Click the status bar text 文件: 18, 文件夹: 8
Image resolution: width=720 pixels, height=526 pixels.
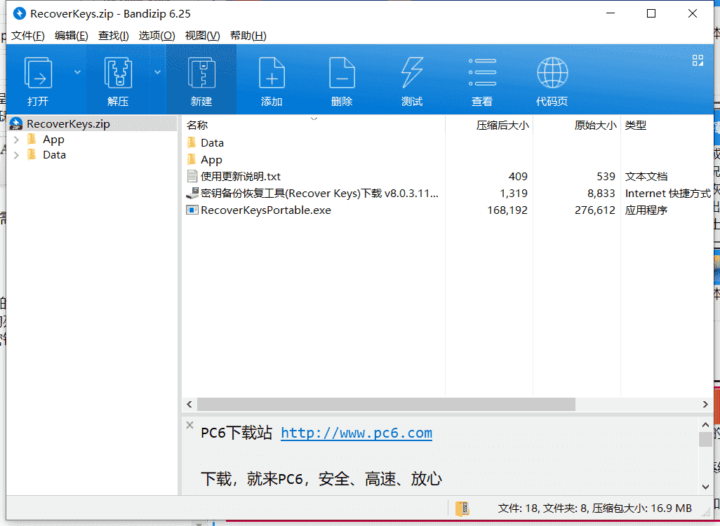(543, 508)
